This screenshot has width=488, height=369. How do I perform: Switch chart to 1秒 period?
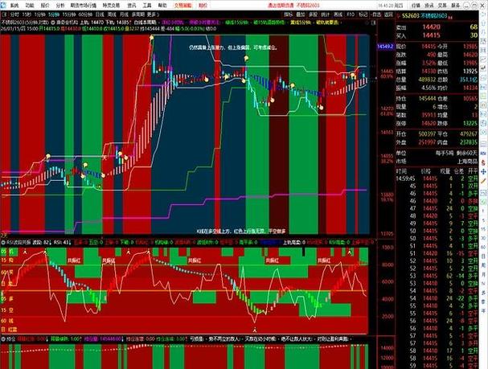pos(27,14)
